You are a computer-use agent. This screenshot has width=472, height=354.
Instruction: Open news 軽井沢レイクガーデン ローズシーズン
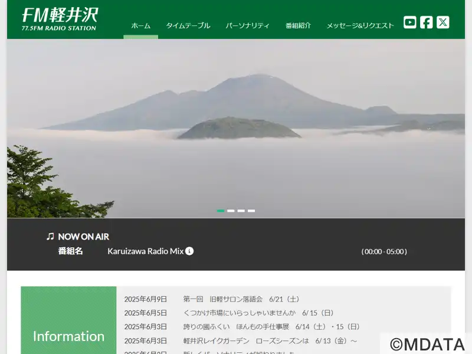pos(270,341)
